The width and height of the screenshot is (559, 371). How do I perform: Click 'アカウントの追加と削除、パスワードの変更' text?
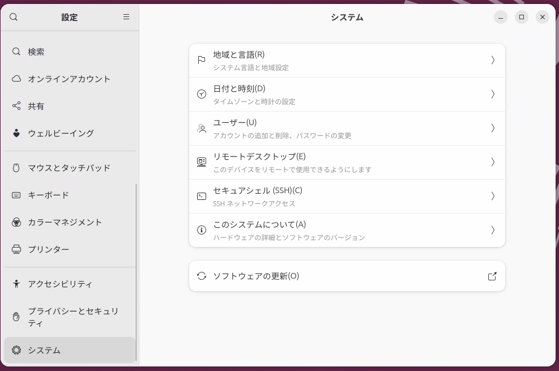click(282, 135)
